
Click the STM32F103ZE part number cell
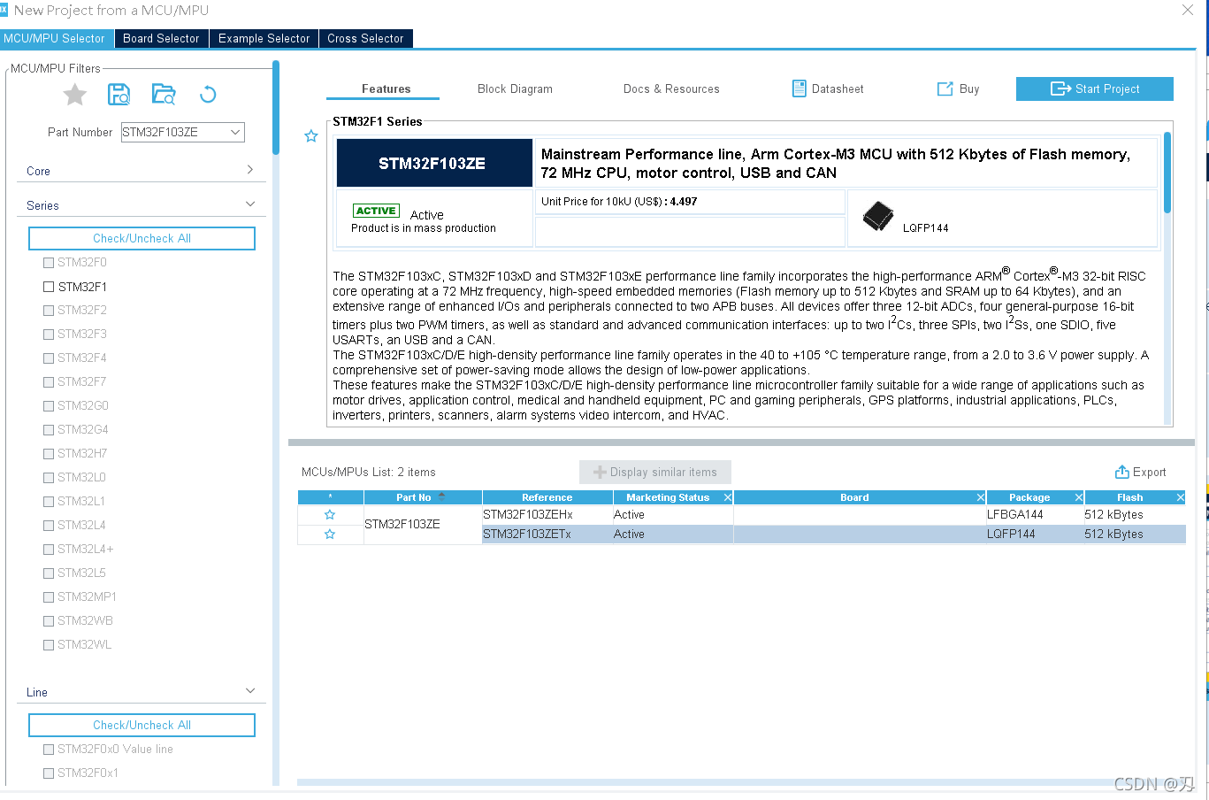pyautogui.click(x=423, y=524)
